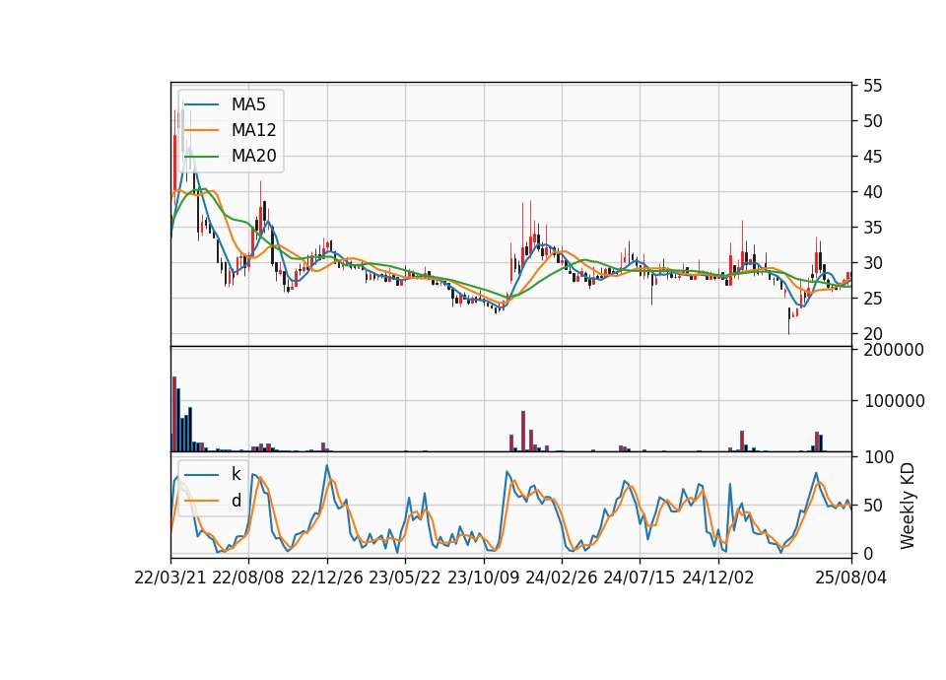Click the 100000 volume axis tick
Image resolution: width=946 pixels, height=680 pixels.
894,401
